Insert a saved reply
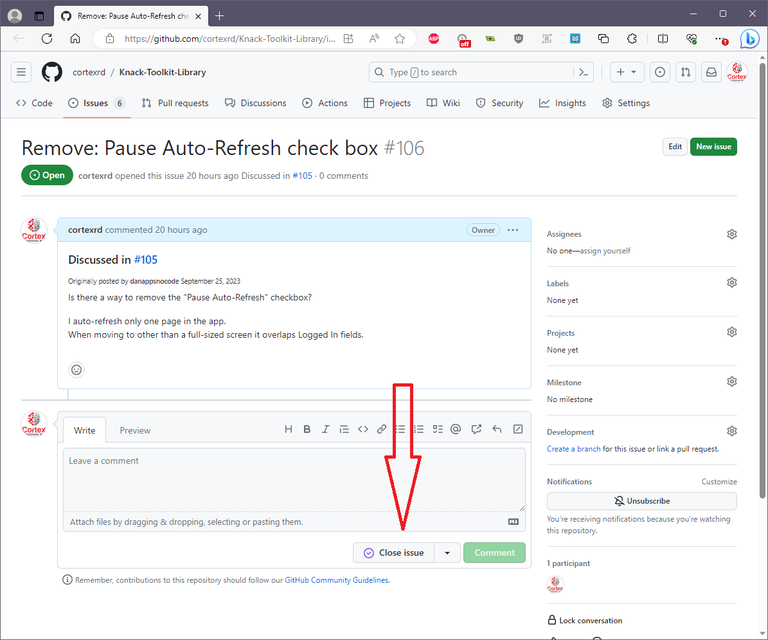The height and width of the screenshot is (640, 768). [x=497, y=429]
